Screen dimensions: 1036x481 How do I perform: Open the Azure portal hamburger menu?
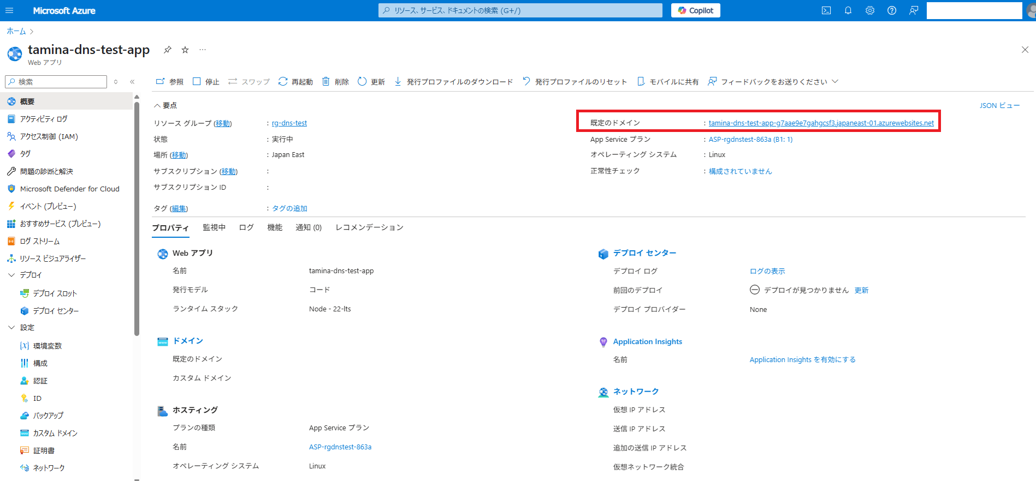(9, 10)
